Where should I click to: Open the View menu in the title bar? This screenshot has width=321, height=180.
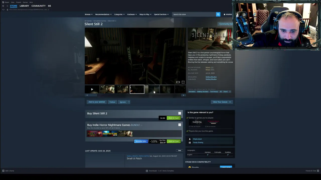[x=13, y=2]
